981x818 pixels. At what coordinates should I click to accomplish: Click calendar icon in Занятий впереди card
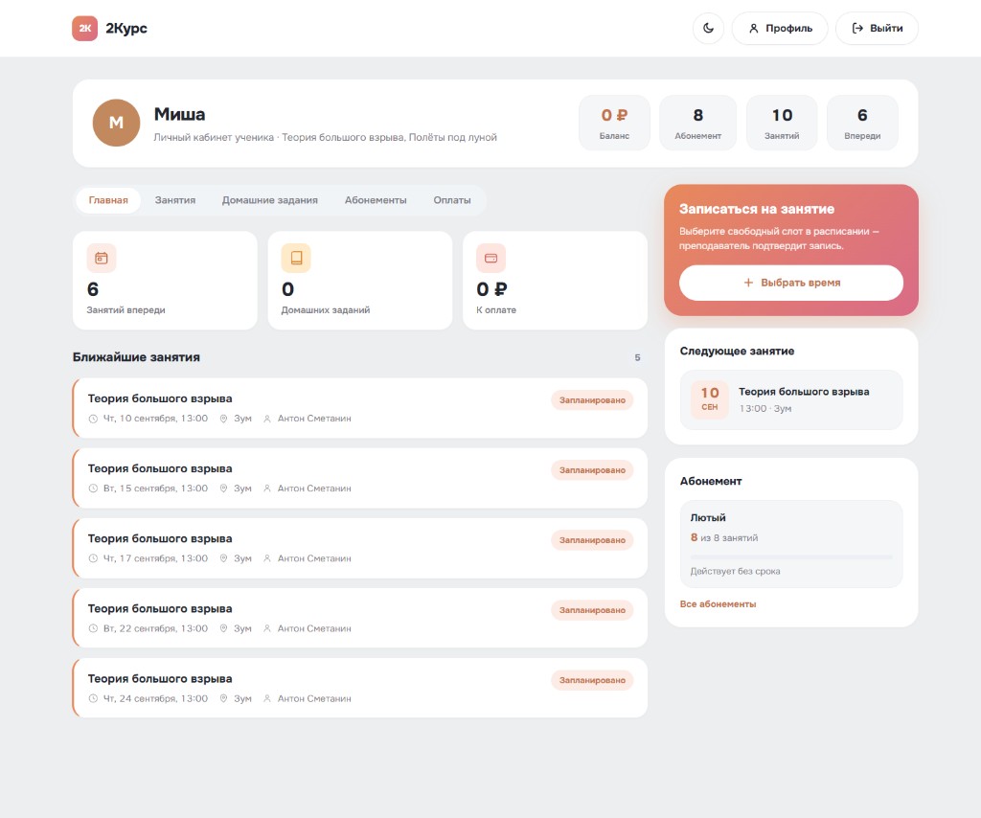102,258
